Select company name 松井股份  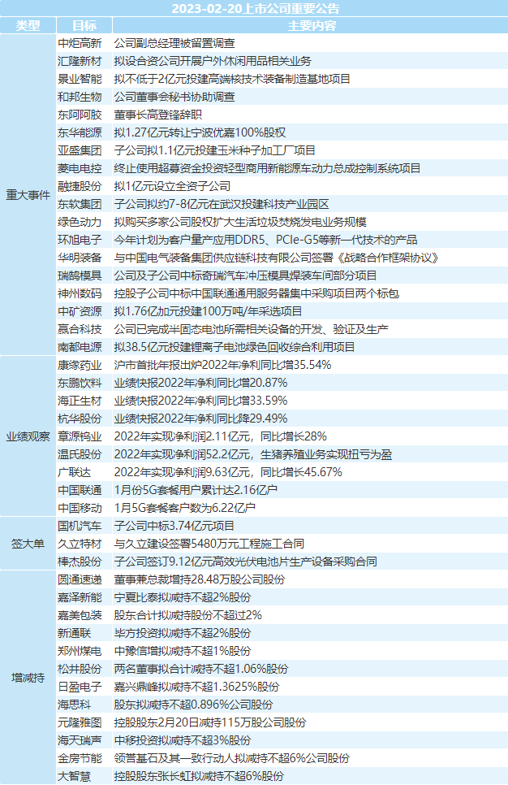click(80, 669)
